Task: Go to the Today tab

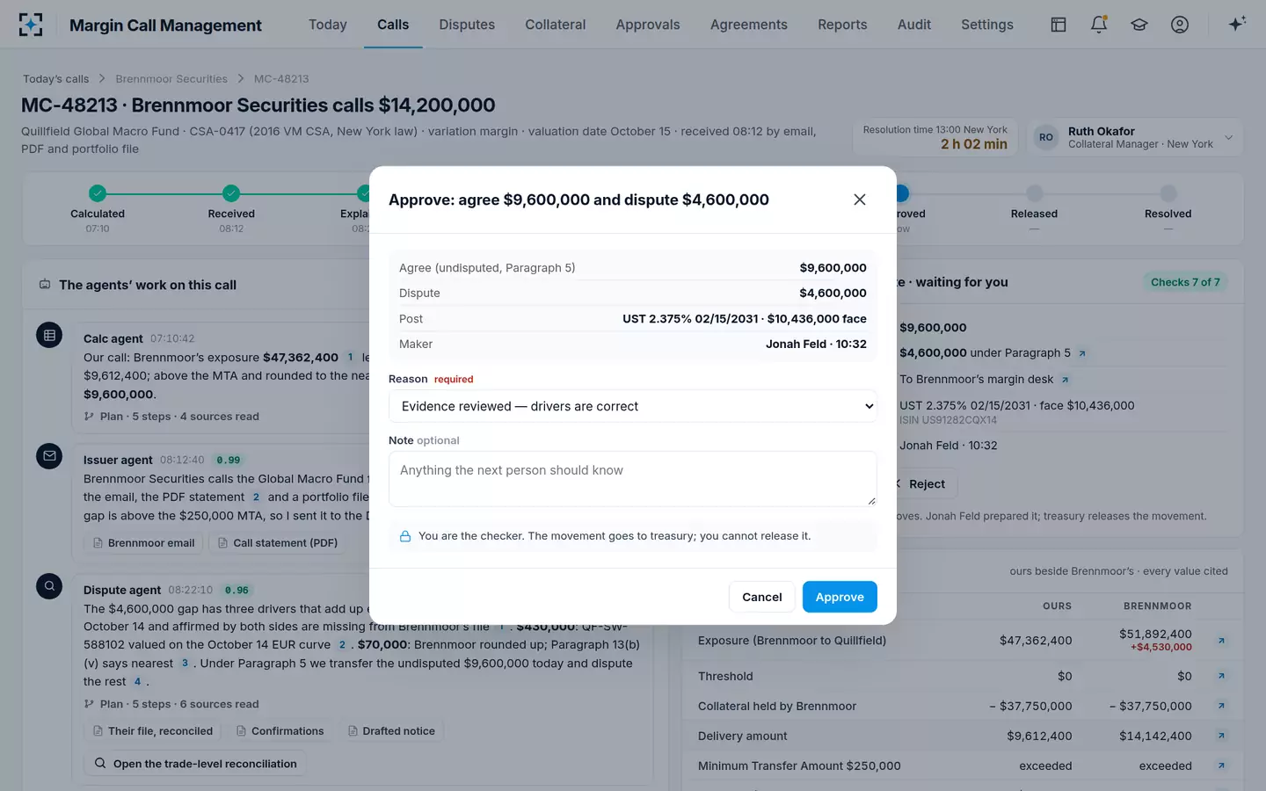Action: (328, 25)
